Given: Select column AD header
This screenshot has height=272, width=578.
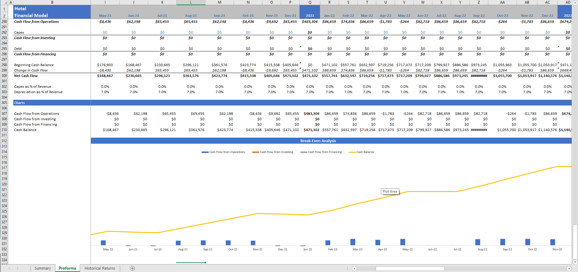Looking at the screenshot, I should tap(568, 2).
